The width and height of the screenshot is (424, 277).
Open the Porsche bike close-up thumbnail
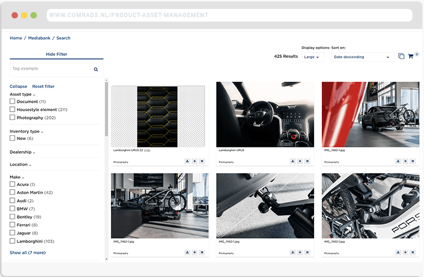tap(370, 206)
